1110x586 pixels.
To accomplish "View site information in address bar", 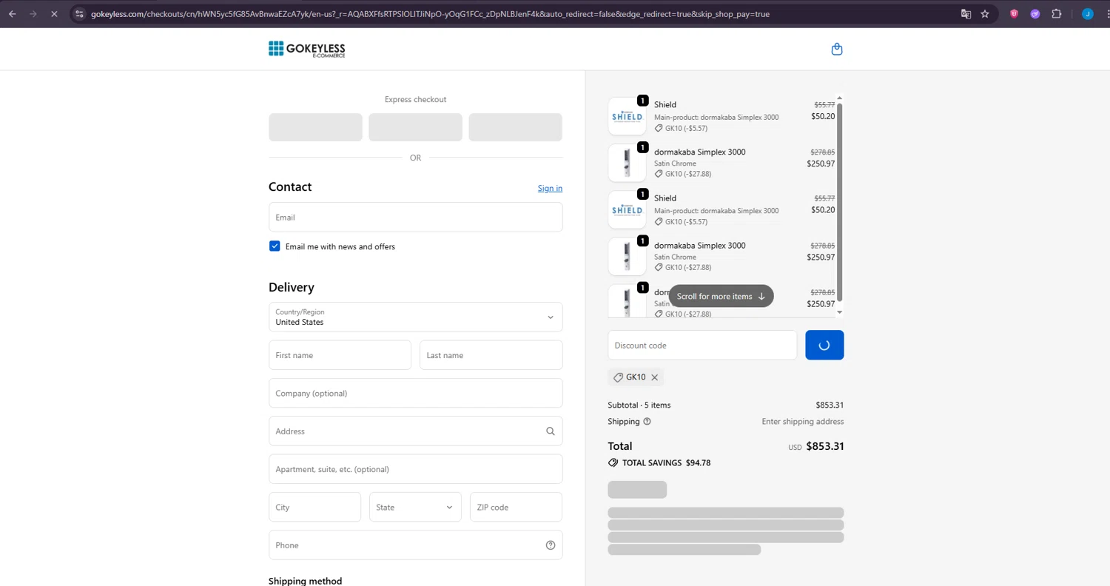I will point(79,13).
